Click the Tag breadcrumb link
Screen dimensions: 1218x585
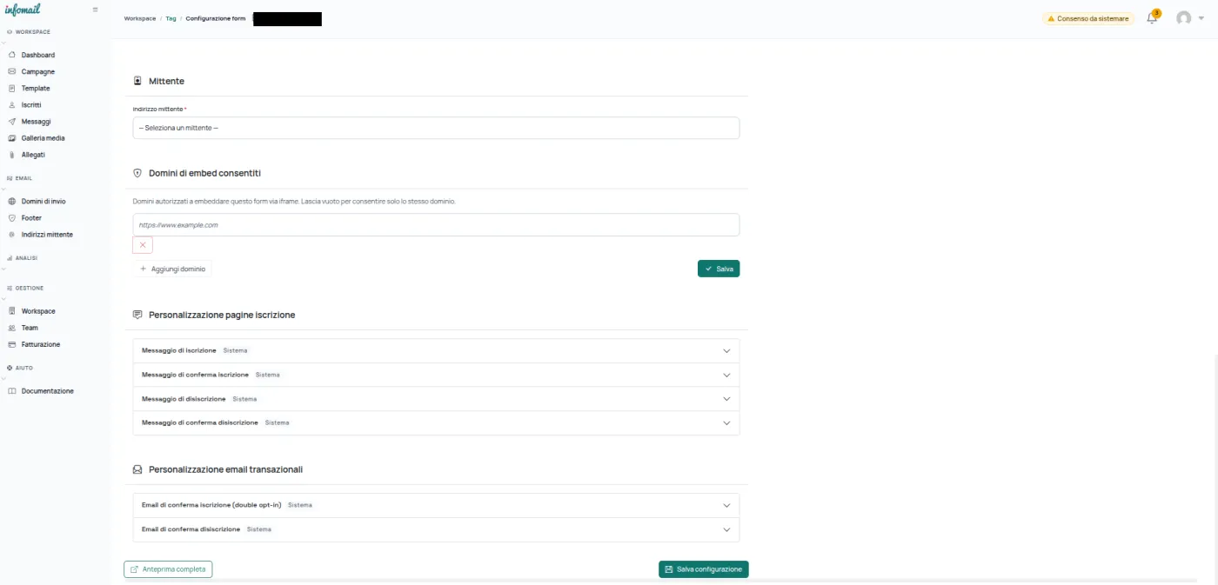(171, 18)
